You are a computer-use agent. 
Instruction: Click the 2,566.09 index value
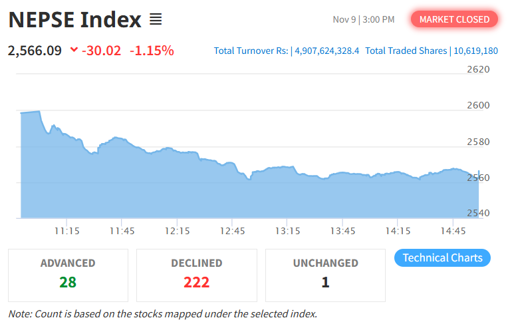click(x=35, y=51)
